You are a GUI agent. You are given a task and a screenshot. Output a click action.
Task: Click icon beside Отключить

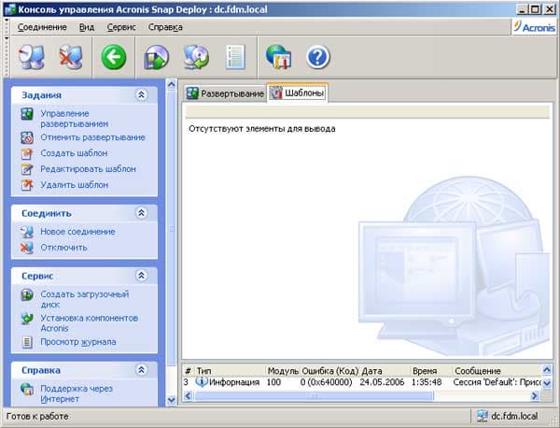(27, 248)
